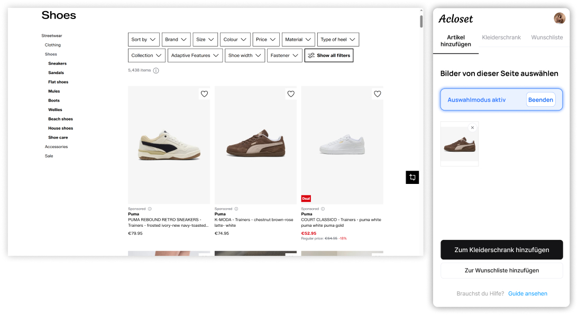Expand the Size filter
The width and height of the screenshot is (578, 315).
point(205,40)
